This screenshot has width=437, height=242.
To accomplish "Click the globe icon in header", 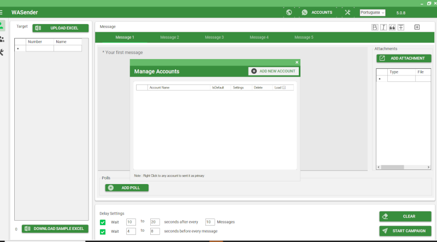I will coord(289,12).
